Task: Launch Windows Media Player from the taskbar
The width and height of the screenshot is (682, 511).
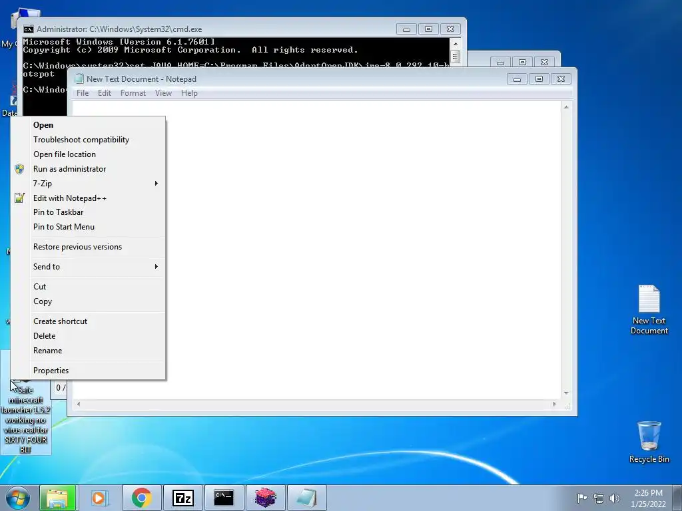Action: click(x=100, y=498)
